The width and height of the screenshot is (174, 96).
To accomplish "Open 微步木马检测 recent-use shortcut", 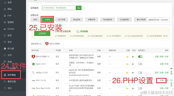I will (x=53, y=44).
